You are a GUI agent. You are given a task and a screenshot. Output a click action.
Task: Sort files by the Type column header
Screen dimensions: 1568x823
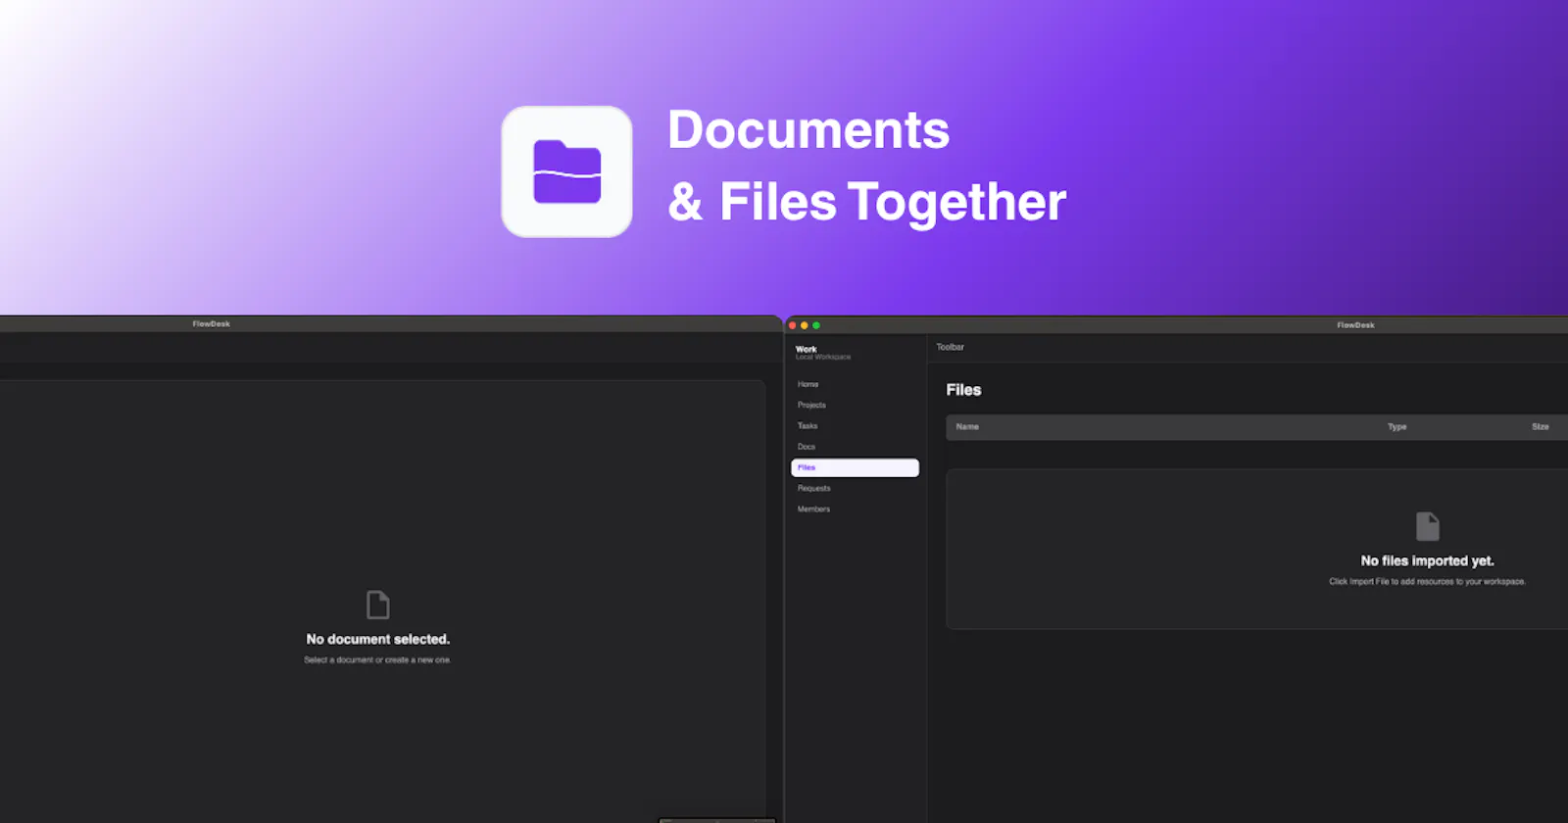pos(1396,426)
